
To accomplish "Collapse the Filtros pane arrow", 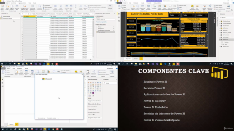I will click(215, 14).
